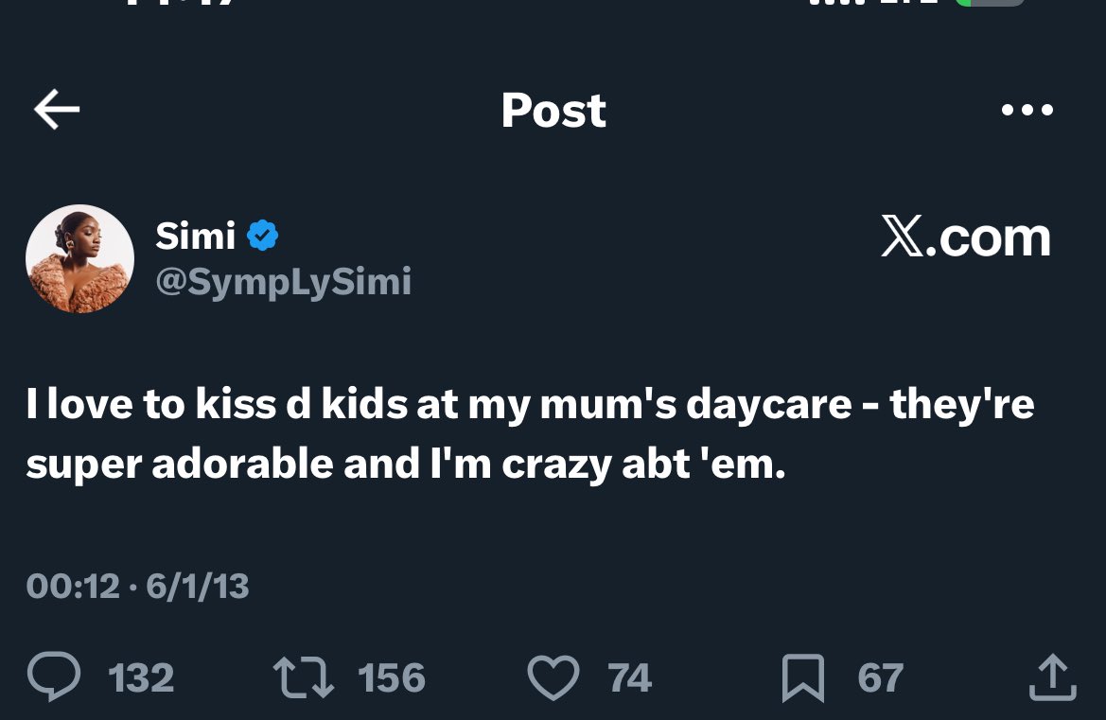Tap the 00:12 post time
This screenshot has width=1106, height=720.
(73, 587)
